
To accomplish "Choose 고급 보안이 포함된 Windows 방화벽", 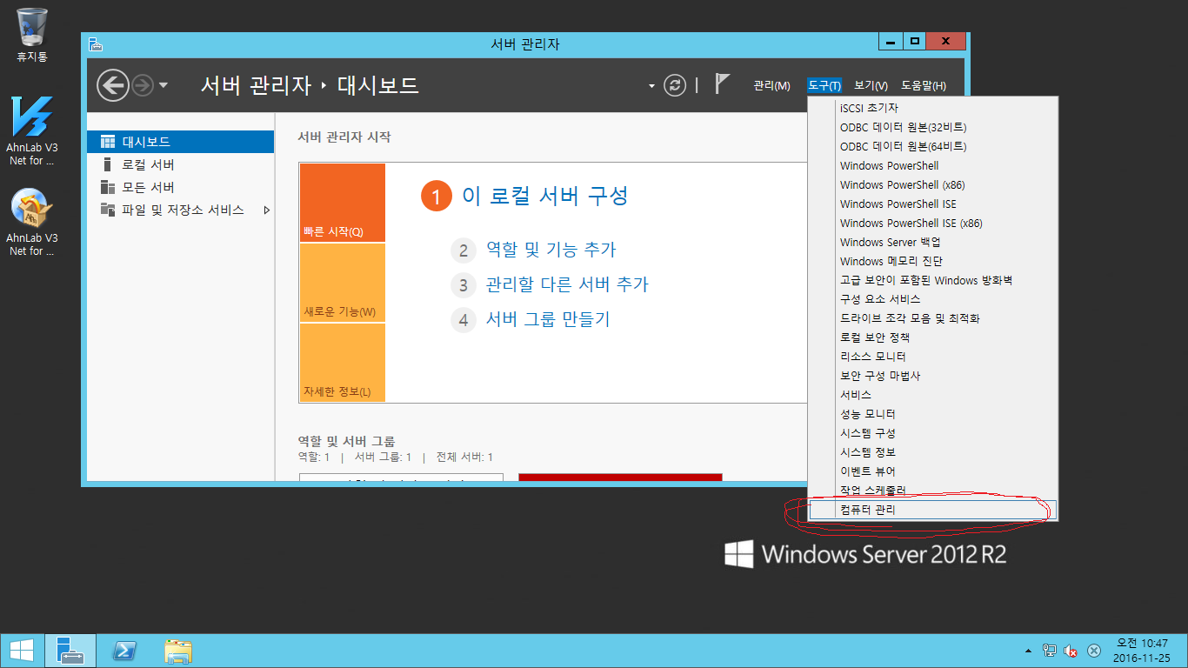I will [x=933, y=281].
